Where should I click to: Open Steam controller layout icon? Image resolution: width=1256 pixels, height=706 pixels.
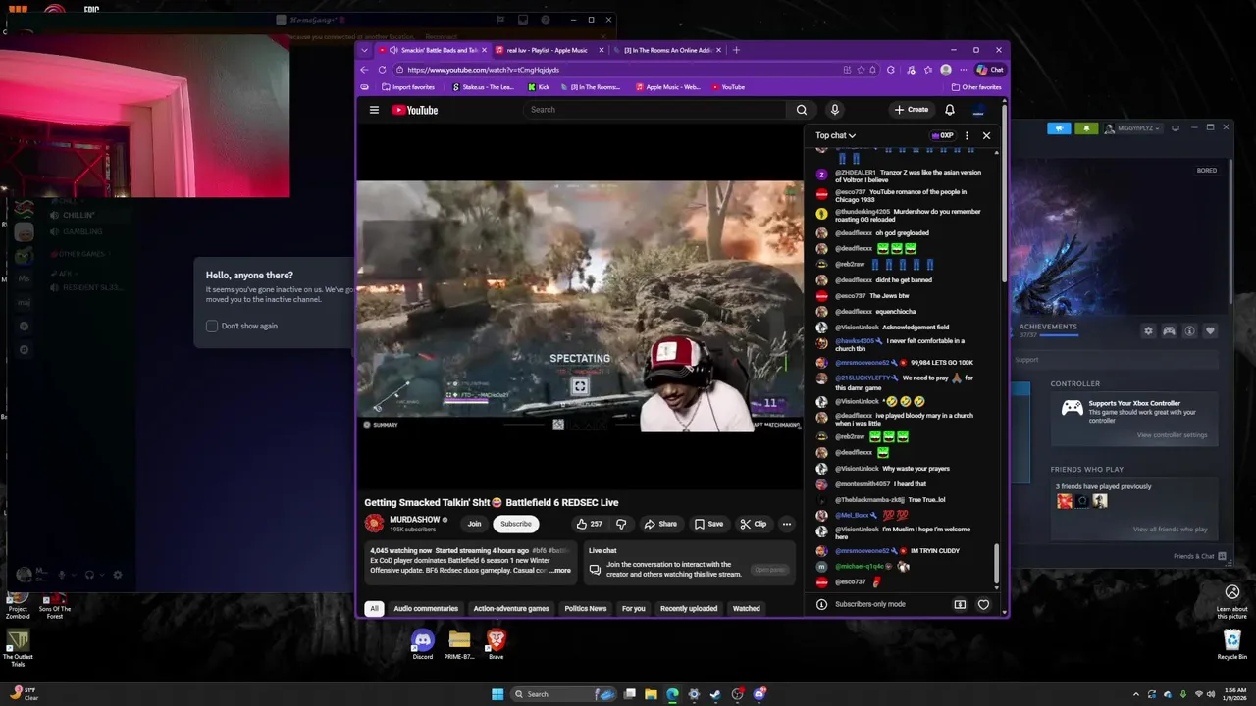tap(1169, 331)
